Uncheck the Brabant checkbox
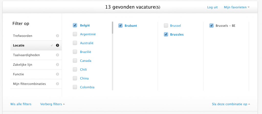This screenshot has height=114, width=262. [121, 26]
